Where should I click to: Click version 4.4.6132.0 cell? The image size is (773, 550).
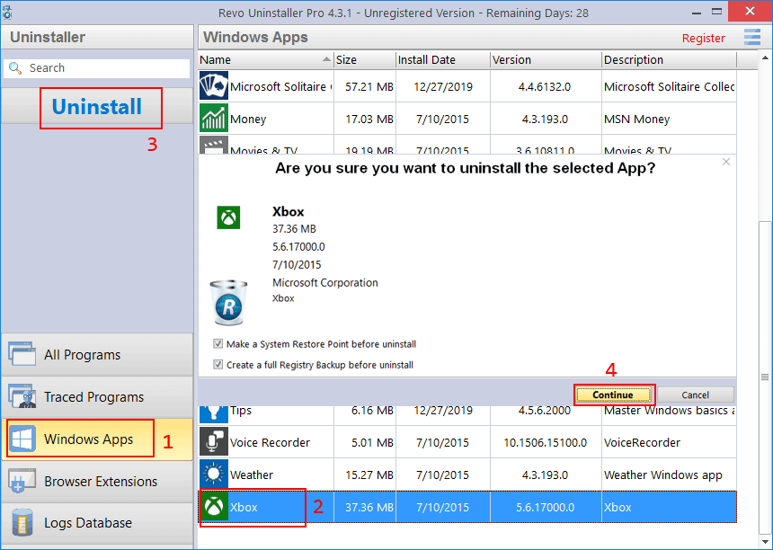click(x=545, y=87)
